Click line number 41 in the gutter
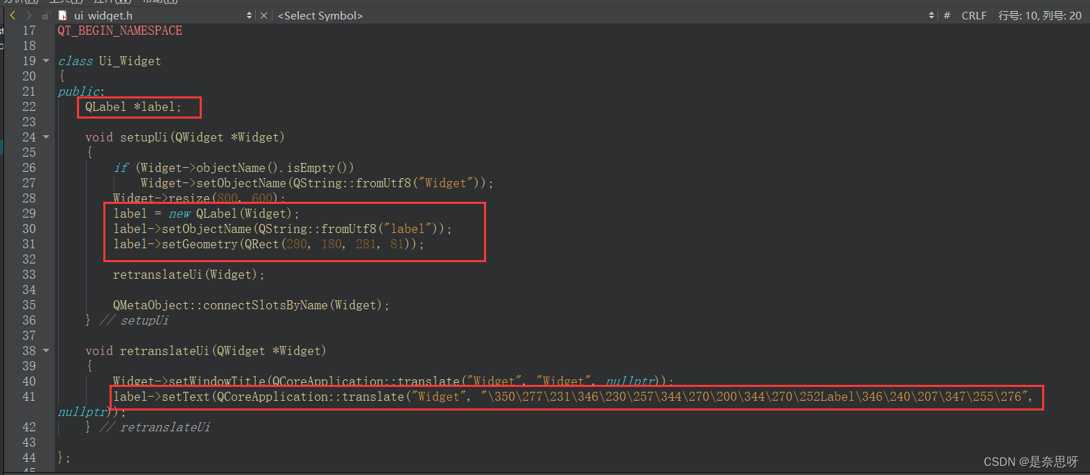 [x=28, y=397]
